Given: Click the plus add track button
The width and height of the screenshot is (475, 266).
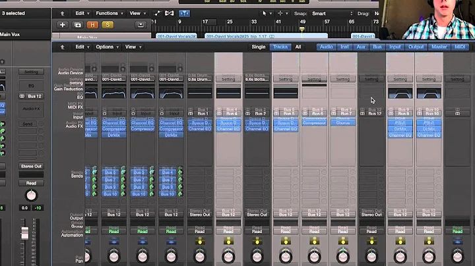Looking at the screenshot, I should 63,25.
